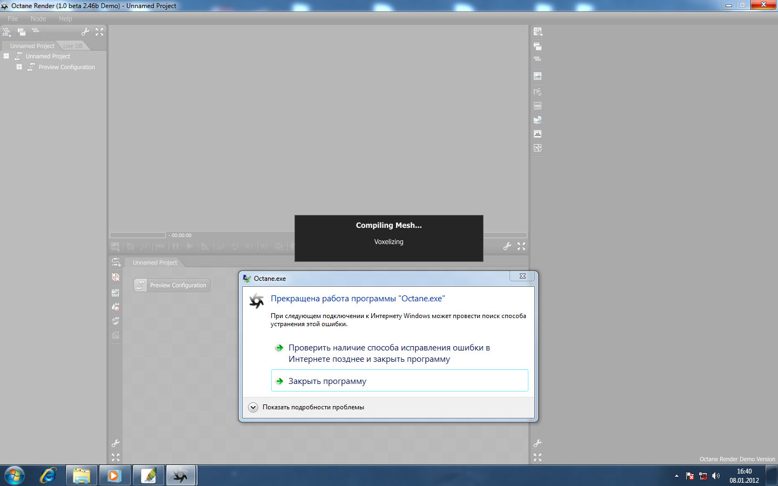Click the collapse rows icon in right panel
The image size is (778, 486).
[x=538, y=59]
